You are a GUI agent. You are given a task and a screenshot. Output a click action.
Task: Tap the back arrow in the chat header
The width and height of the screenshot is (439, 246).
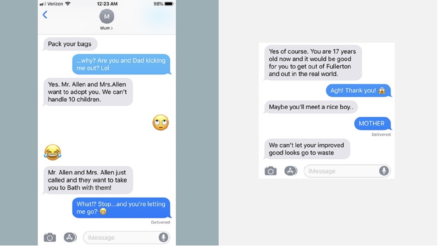[x=45, y=15]
